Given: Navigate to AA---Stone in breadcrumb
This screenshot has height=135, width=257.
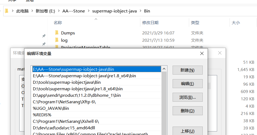Looking at the screenshot, I should point(74,11).
